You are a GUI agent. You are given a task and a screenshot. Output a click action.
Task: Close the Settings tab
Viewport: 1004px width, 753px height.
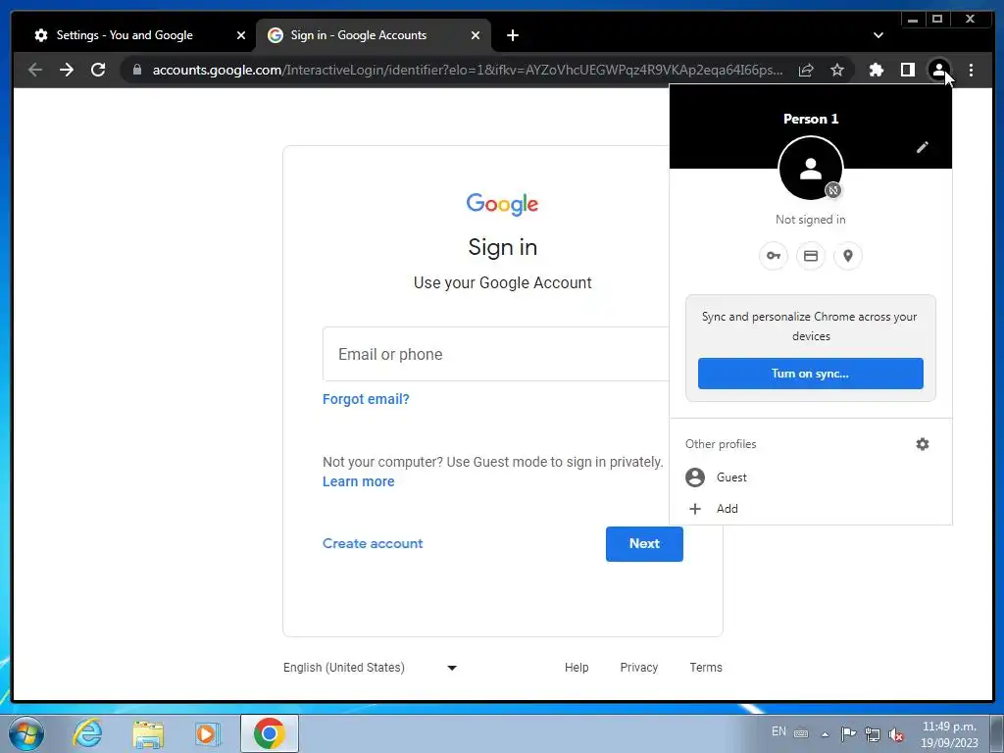[241, 35]
